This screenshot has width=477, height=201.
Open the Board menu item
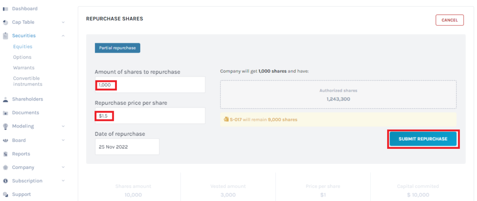(19, 140)
